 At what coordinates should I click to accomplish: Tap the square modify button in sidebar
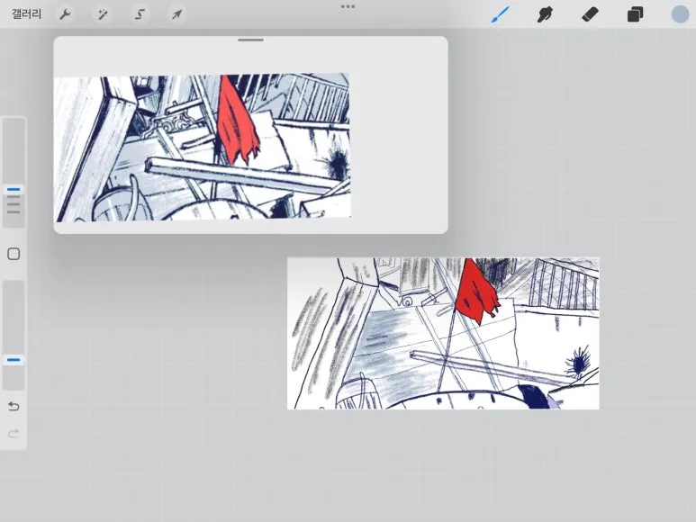coord(14,254)
